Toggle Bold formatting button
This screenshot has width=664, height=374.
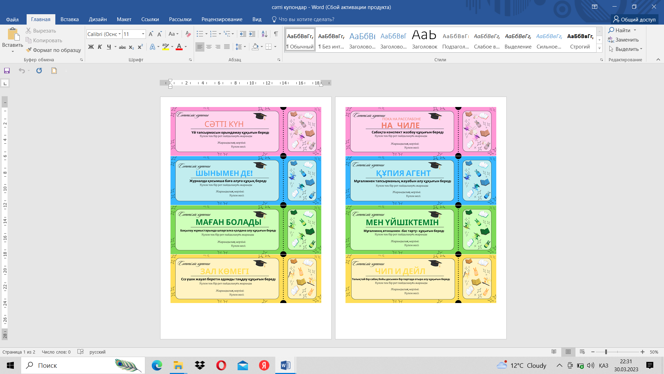(x=91, y=47)
